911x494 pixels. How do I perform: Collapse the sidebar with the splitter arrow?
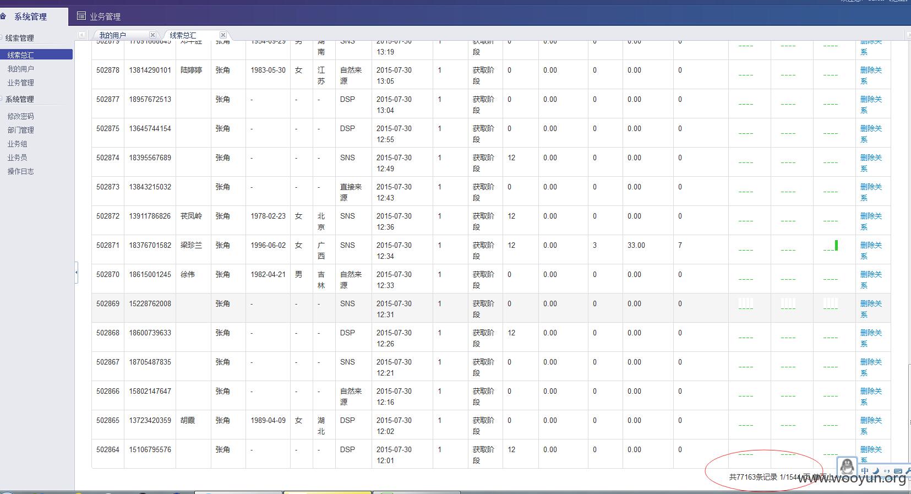click(77, 273)
